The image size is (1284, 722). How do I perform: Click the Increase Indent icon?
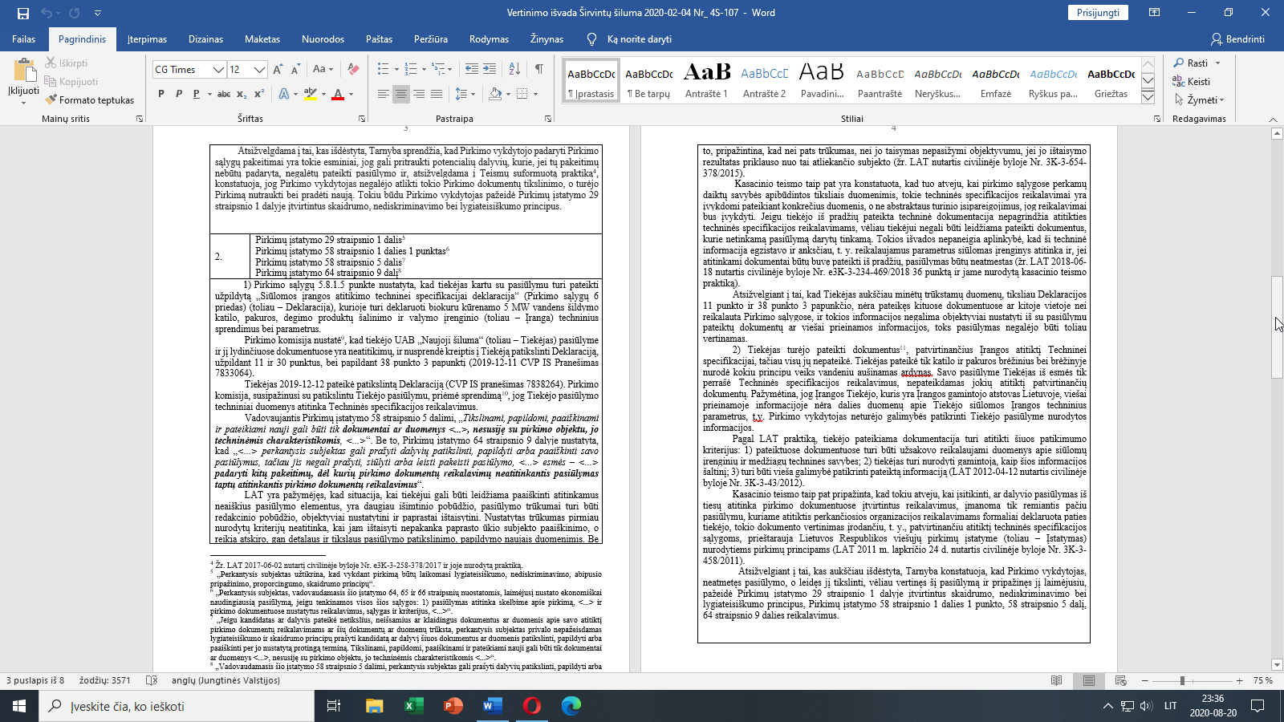tap(490, 70)
